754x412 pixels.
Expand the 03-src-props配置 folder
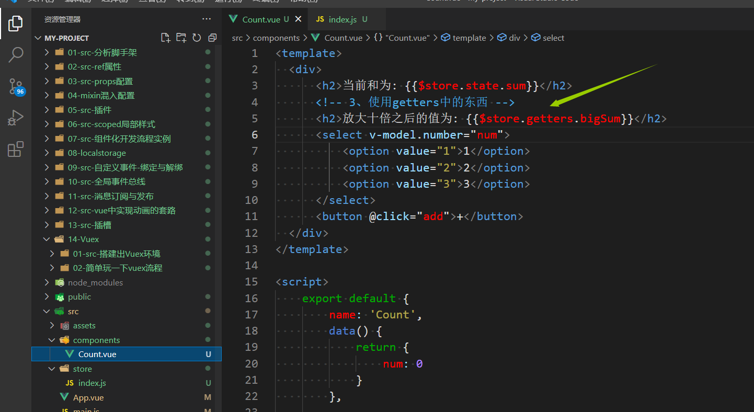click(127, 81)
